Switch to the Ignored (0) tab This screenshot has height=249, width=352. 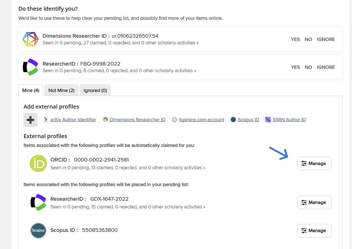95,90
